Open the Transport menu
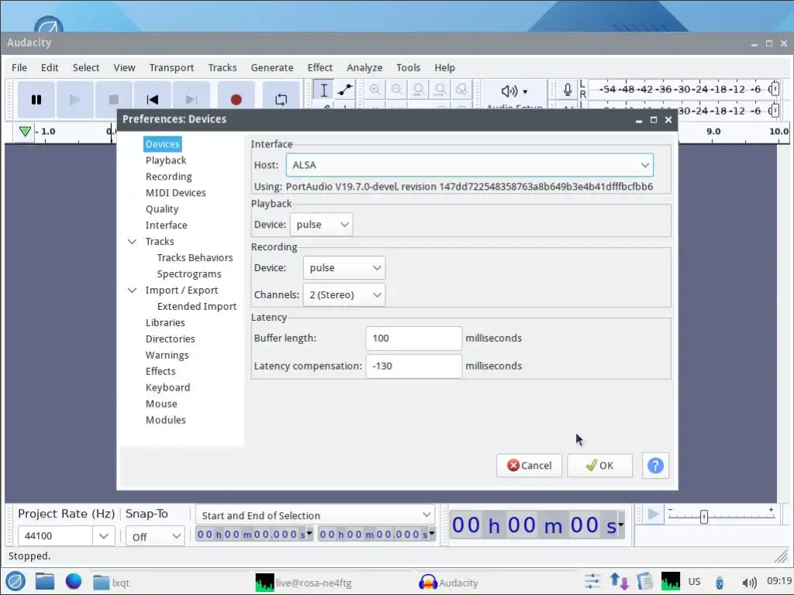The width and height of the screenshot is (794, 595). click(x=171, y=68)
